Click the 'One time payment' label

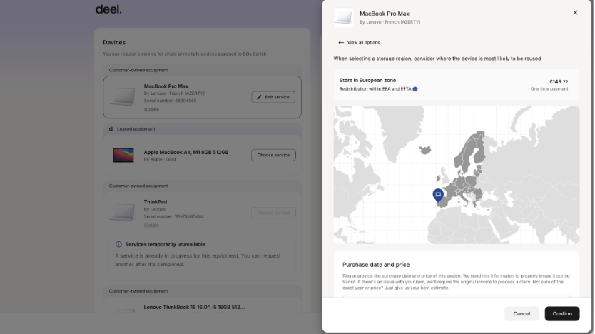tap(549, 88)
